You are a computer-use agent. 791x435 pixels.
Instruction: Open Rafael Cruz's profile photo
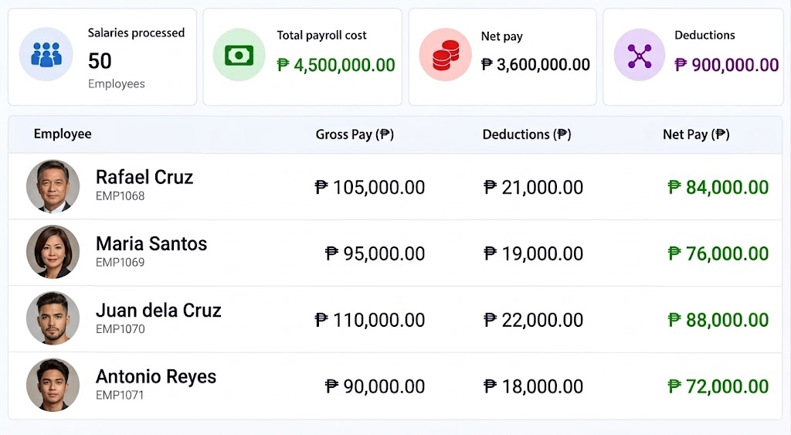pyautogui.click(x=53, y=186)
